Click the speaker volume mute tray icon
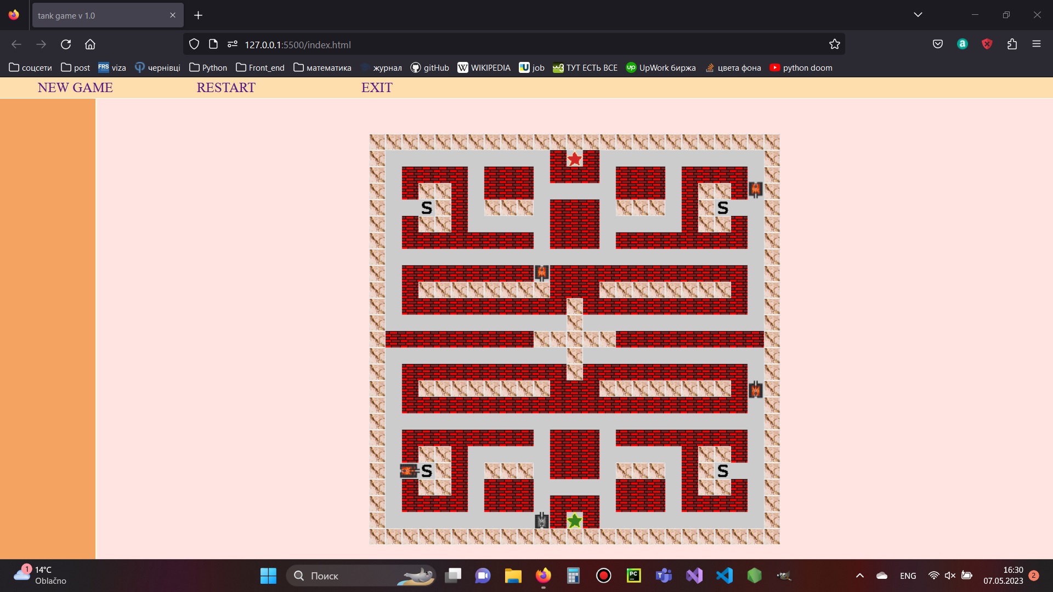The width and height of the screenshot is (1053, 592). coord(950,576)
